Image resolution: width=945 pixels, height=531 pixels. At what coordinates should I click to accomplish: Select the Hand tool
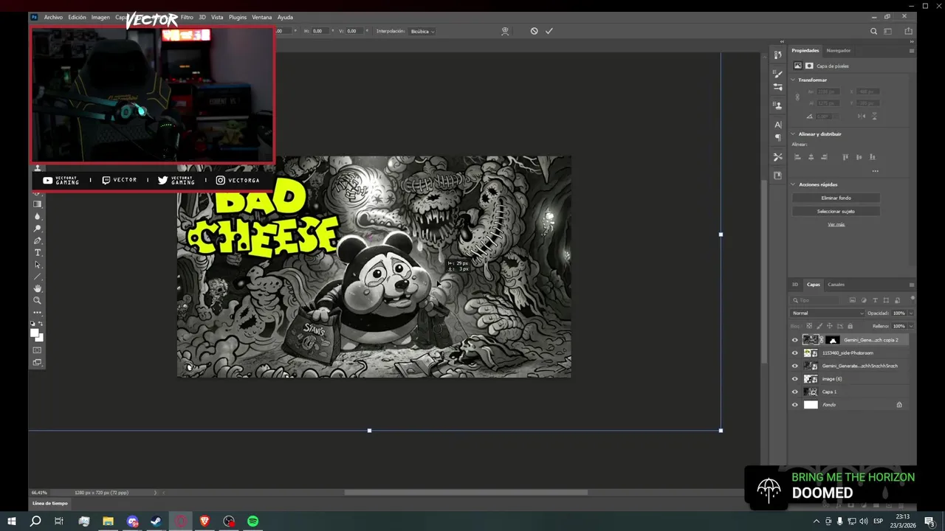coord(38,288)
